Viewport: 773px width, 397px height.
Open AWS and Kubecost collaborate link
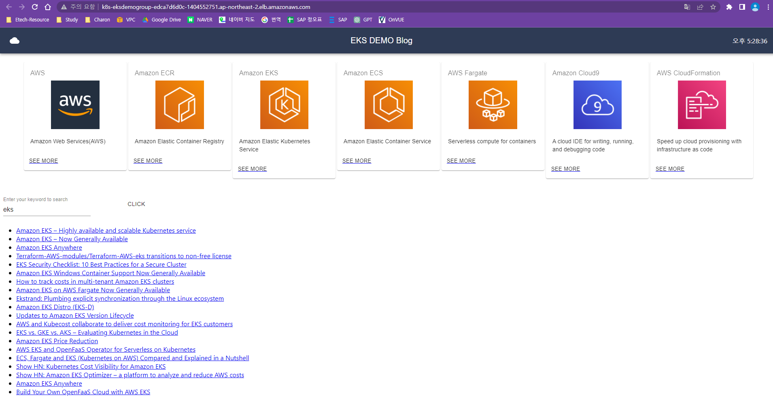pos(124,324)
